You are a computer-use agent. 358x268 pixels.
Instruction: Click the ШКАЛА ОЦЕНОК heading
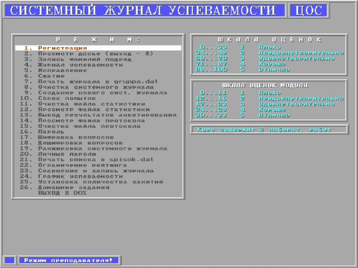[270, 40]
